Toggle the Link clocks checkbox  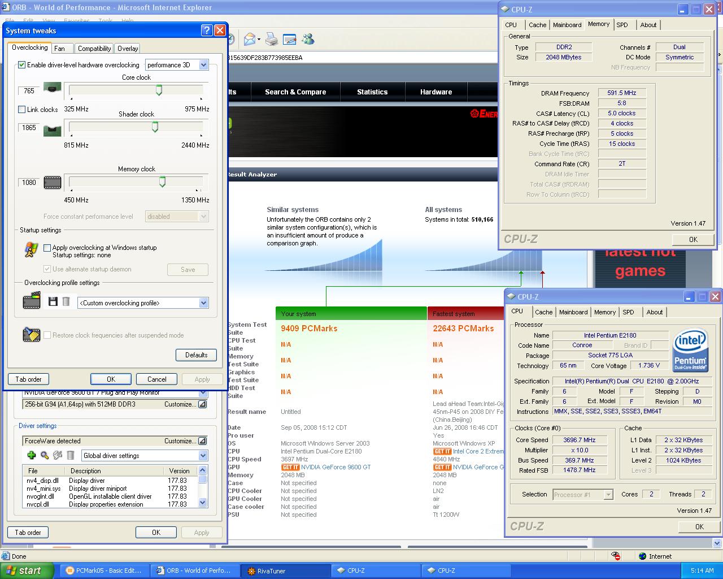click(22, 110)
